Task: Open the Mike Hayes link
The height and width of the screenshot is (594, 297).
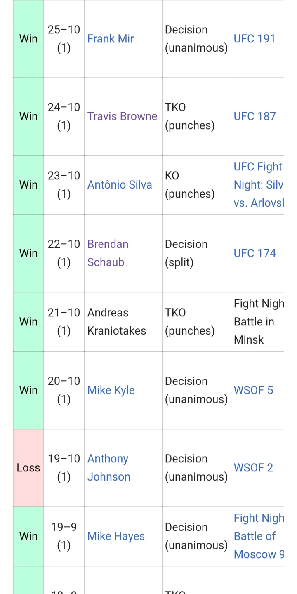Action: tap(116, 536)
